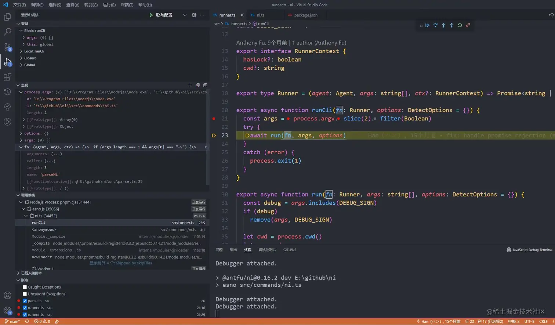Screen dimensions: 555x325
Task: Open debug configuration dropdown 没有配置
Action: (171, 15)
